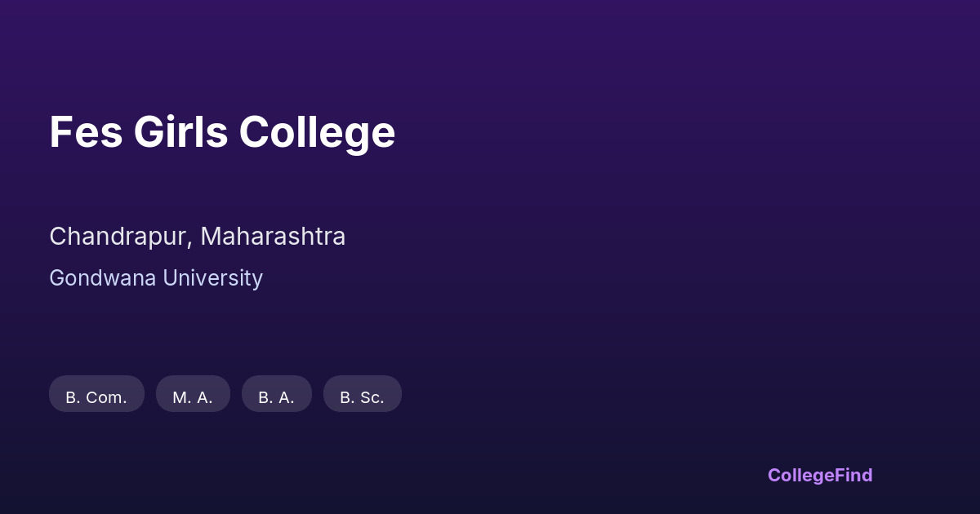This screenshot has height=514, width=980.
Task: Click "Sc." text inside the last pill
Action: [372, 397]
